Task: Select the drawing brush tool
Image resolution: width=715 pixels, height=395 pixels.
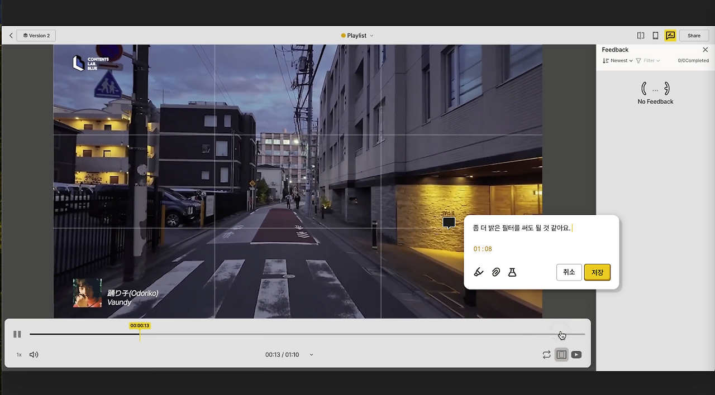Action: coord(478,272)
